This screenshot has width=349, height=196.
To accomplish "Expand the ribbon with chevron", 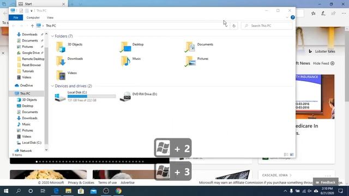I will pyautogui.click(x=287, y=17).
